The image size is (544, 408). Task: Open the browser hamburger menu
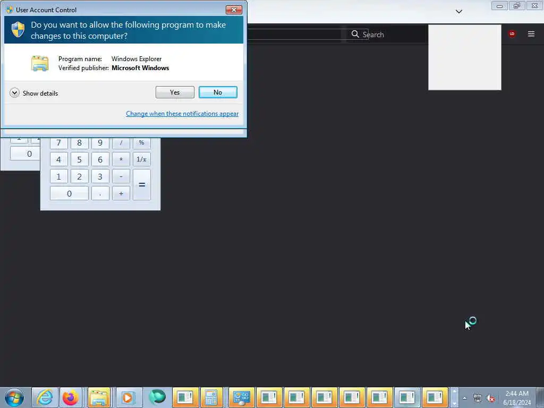tap(531, 33)
